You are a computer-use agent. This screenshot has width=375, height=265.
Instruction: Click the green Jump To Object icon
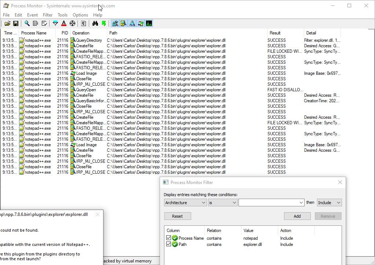[x=103, y=23]
